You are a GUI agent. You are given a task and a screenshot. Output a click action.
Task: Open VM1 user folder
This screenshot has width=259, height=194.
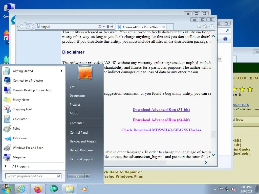[x=73, y=87]
